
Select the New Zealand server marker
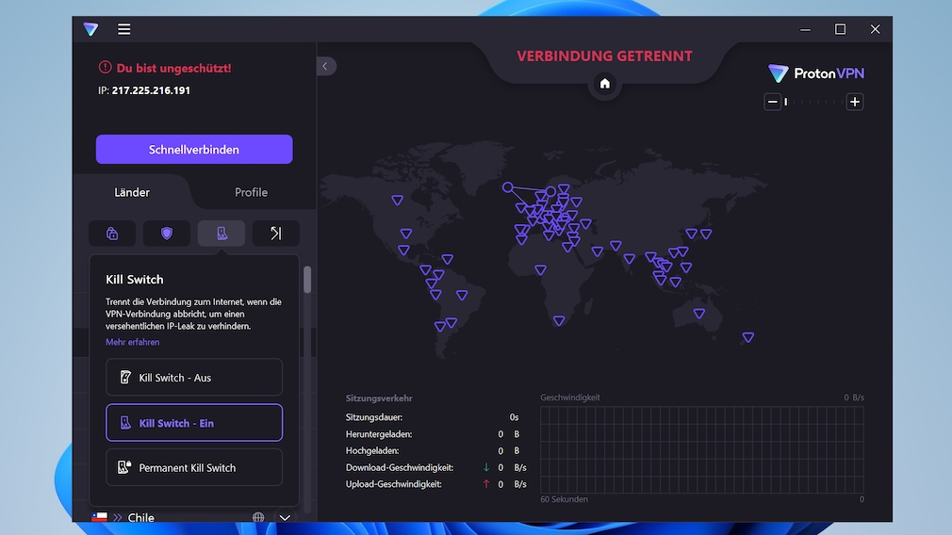[x=748, y=337]
